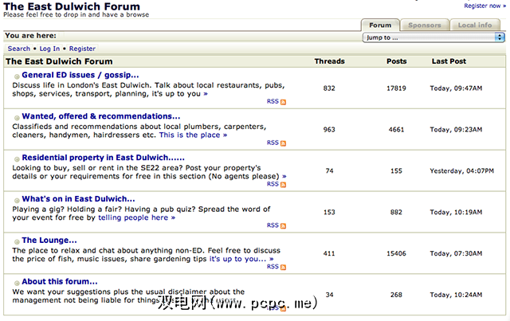Click RSS feed icon for General ED issues
This screenshot has height=321, width=510.
(x=283, y=102)
